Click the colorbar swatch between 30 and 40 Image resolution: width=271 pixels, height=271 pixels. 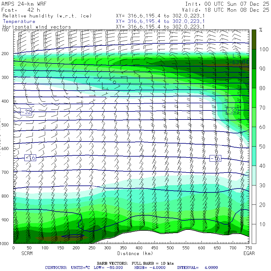(x=254, y=176)
